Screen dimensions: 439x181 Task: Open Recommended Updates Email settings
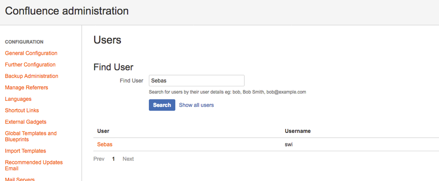34,165
